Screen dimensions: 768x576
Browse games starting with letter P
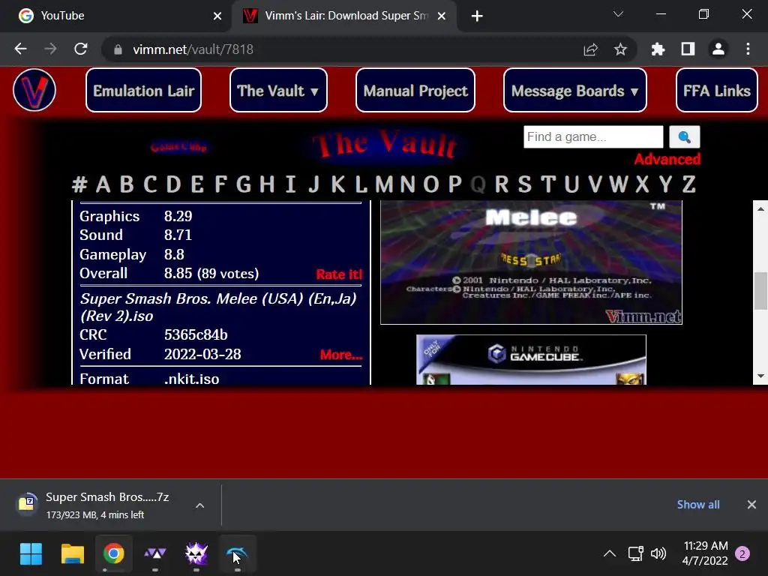click(454, 184)
